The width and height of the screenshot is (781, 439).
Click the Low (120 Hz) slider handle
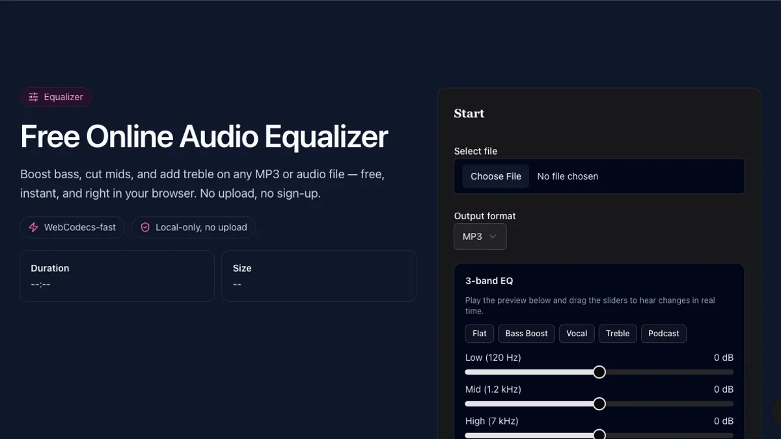(599, 372)
